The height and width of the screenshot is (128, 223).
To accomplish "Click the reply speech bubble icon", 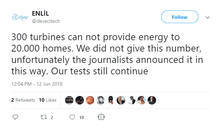I will click(x=15, y=117).
